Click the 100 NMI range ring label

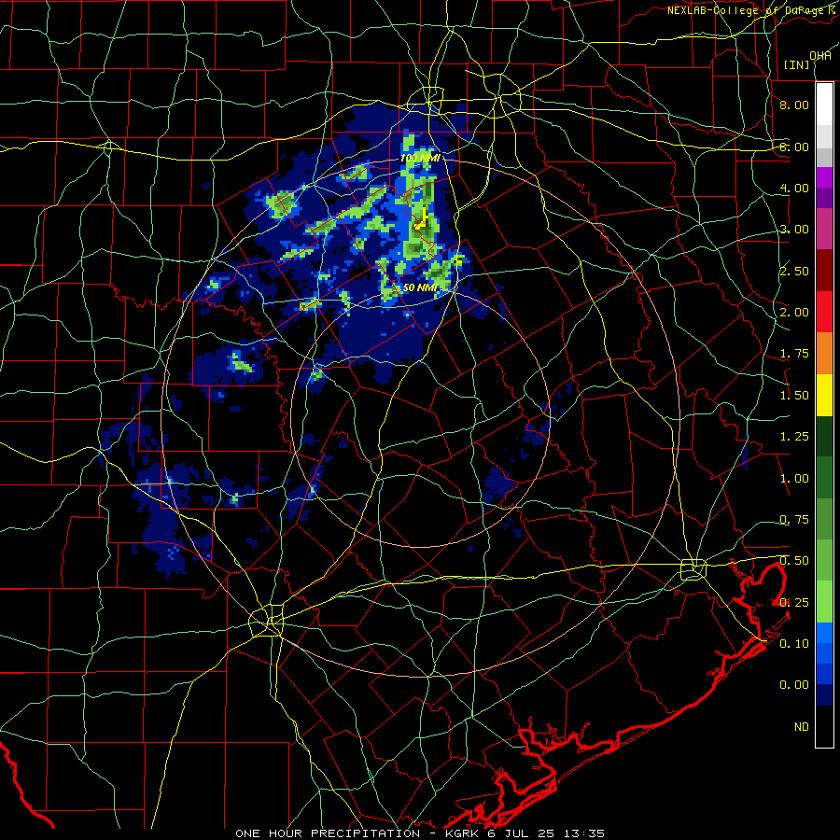(x=420, y=158)
